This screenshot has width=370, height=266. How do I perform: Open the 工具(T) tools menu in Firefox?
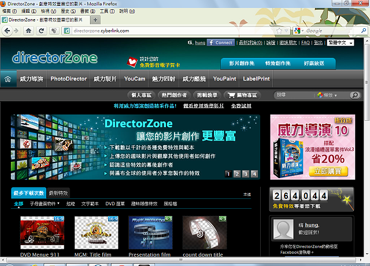pyautogui.click(x=107, y=11)
